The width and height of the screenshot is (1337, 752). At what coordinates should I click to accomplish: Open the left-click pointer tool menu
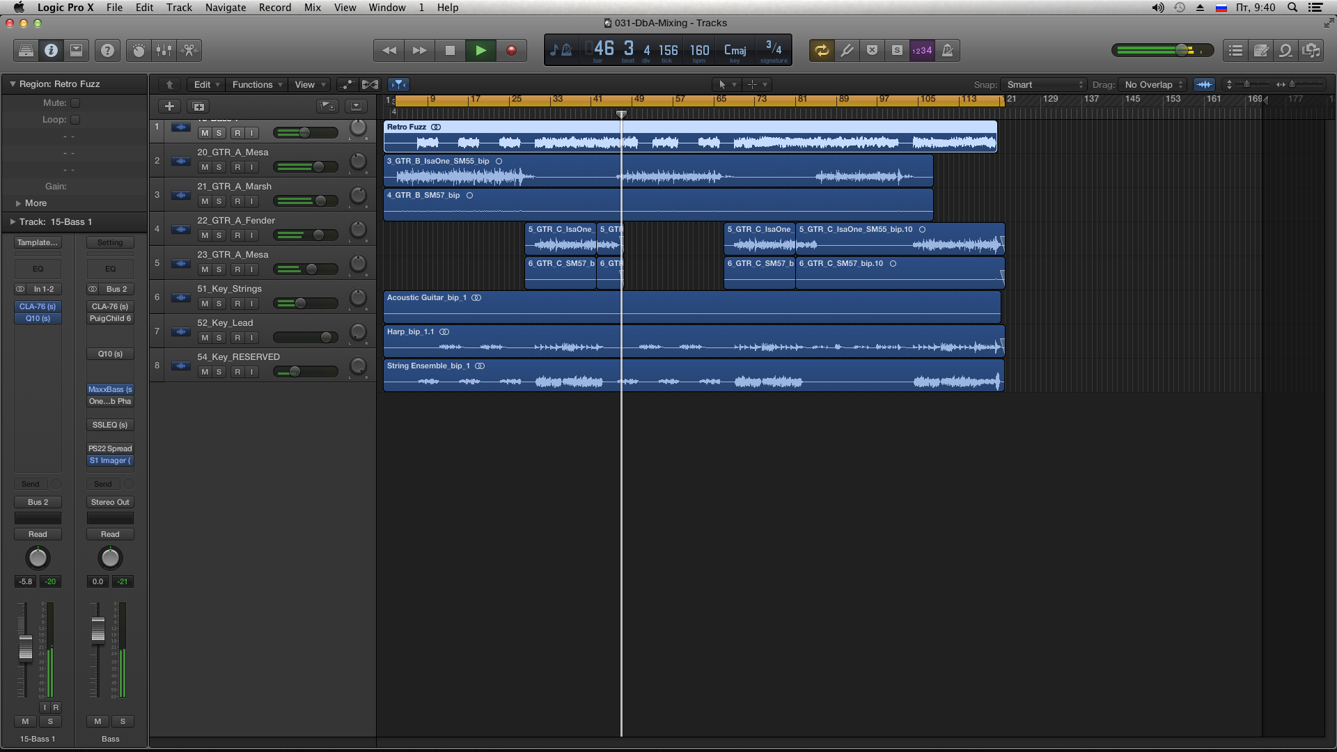[726, 84]
